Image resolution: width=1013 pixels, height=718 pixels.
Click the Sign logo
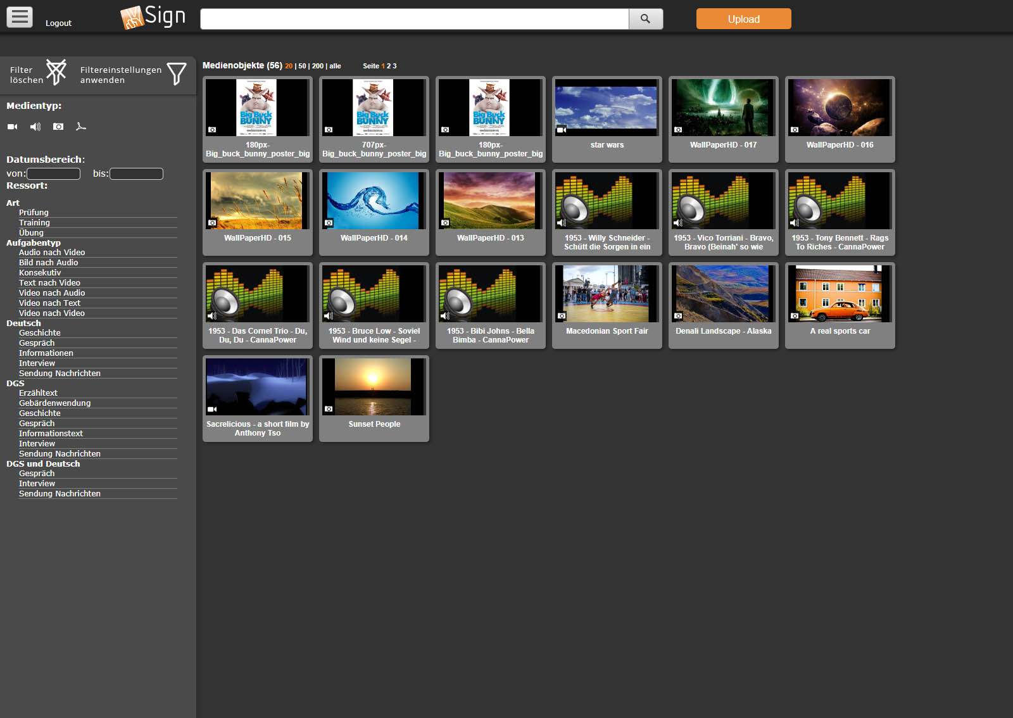coord(153,17)
